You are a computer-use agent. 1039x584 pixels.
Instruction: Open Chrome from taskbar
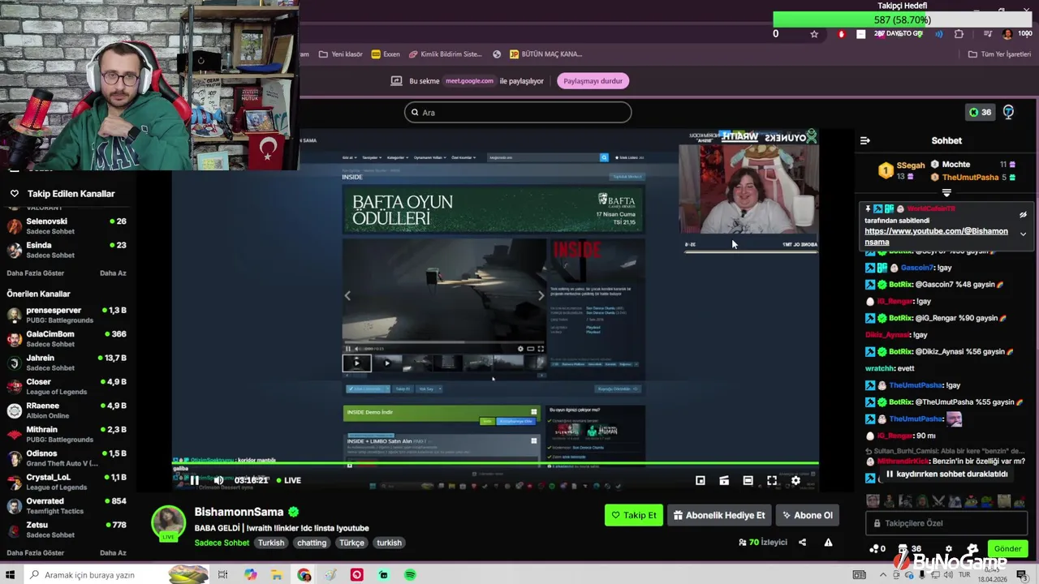pyautogui.click(x=304, y=575)
